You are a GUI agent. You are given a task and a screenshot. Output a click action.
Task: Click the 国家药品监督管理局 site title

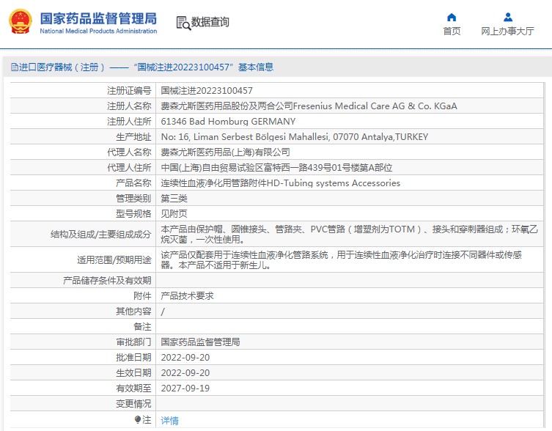[x=98, y=18]
